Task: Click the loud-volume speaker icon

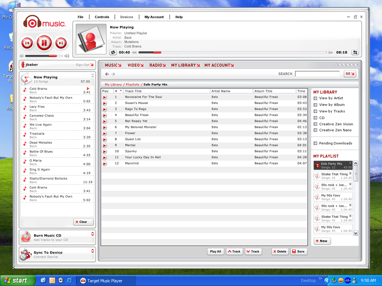Action: tap(67, 56)
